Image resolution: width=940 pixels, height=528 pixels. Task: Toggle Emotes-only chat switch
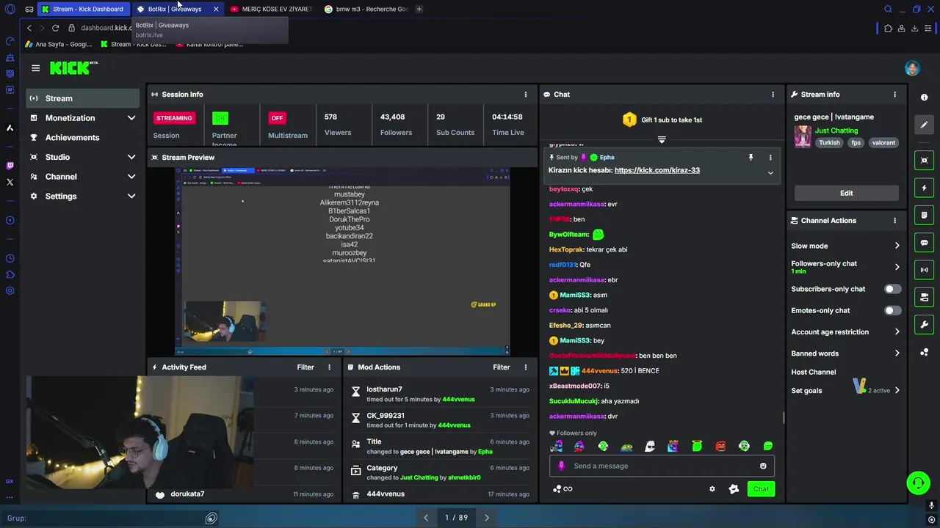tap(892, 310)
